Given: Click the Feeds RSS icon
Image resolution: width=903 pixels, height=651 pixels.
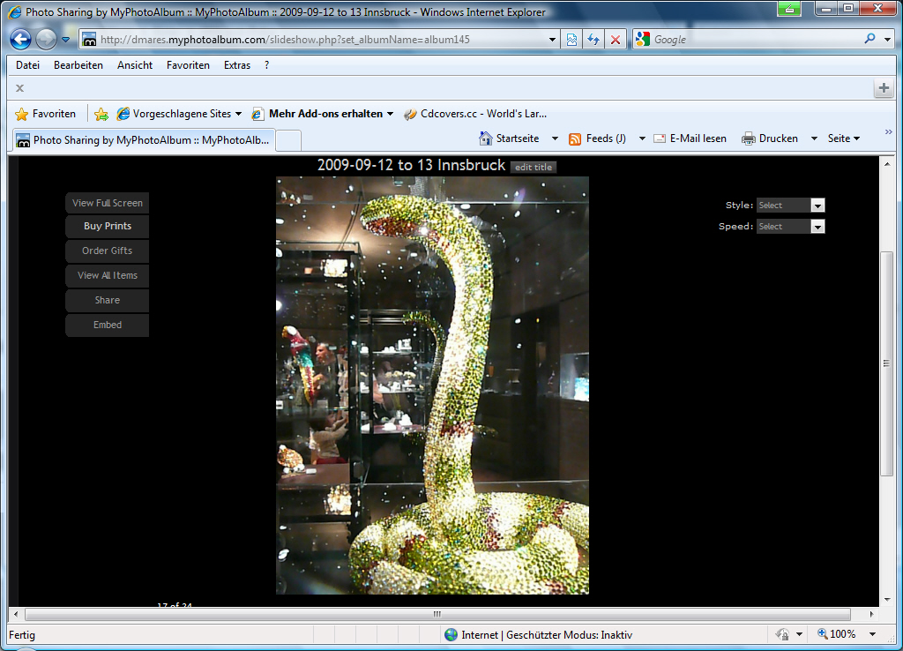Looking at the screenshot, I should 575,138.
